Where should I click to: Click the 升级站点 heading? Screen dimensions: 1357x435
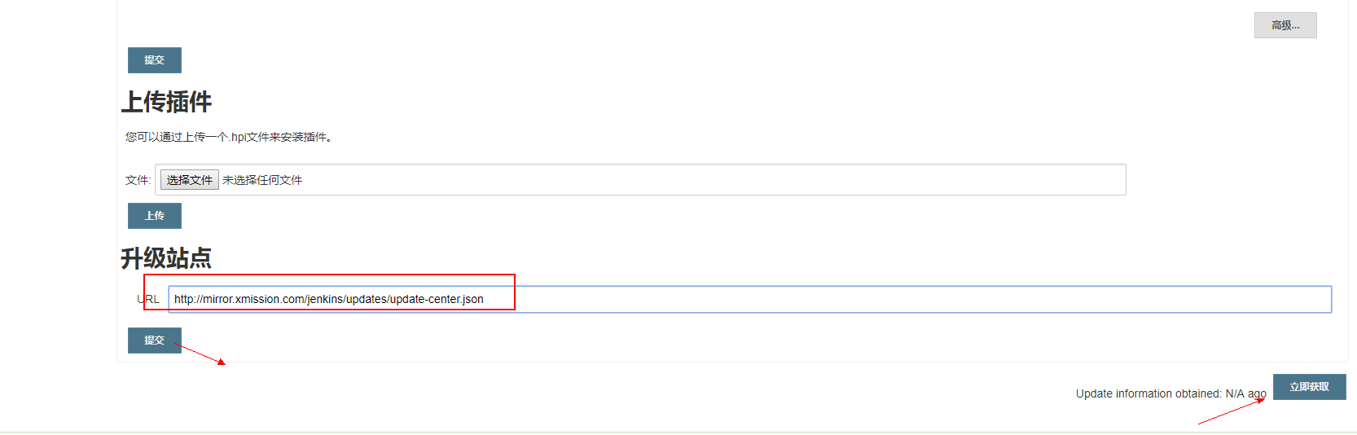(x=166, y=258)
